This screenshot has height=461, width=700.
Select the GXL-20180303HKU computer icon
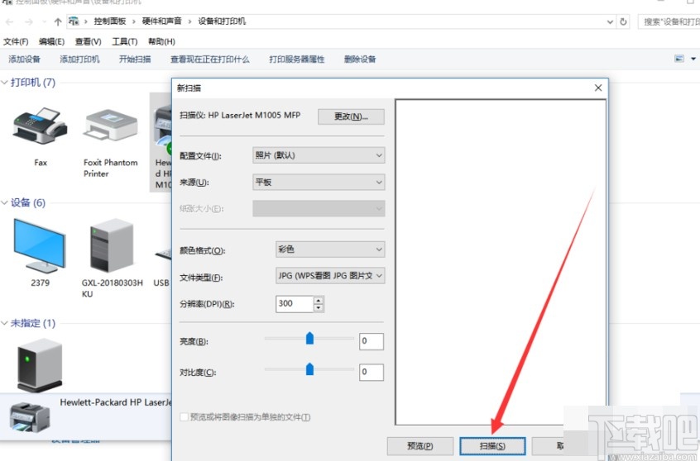click(112, 245)
